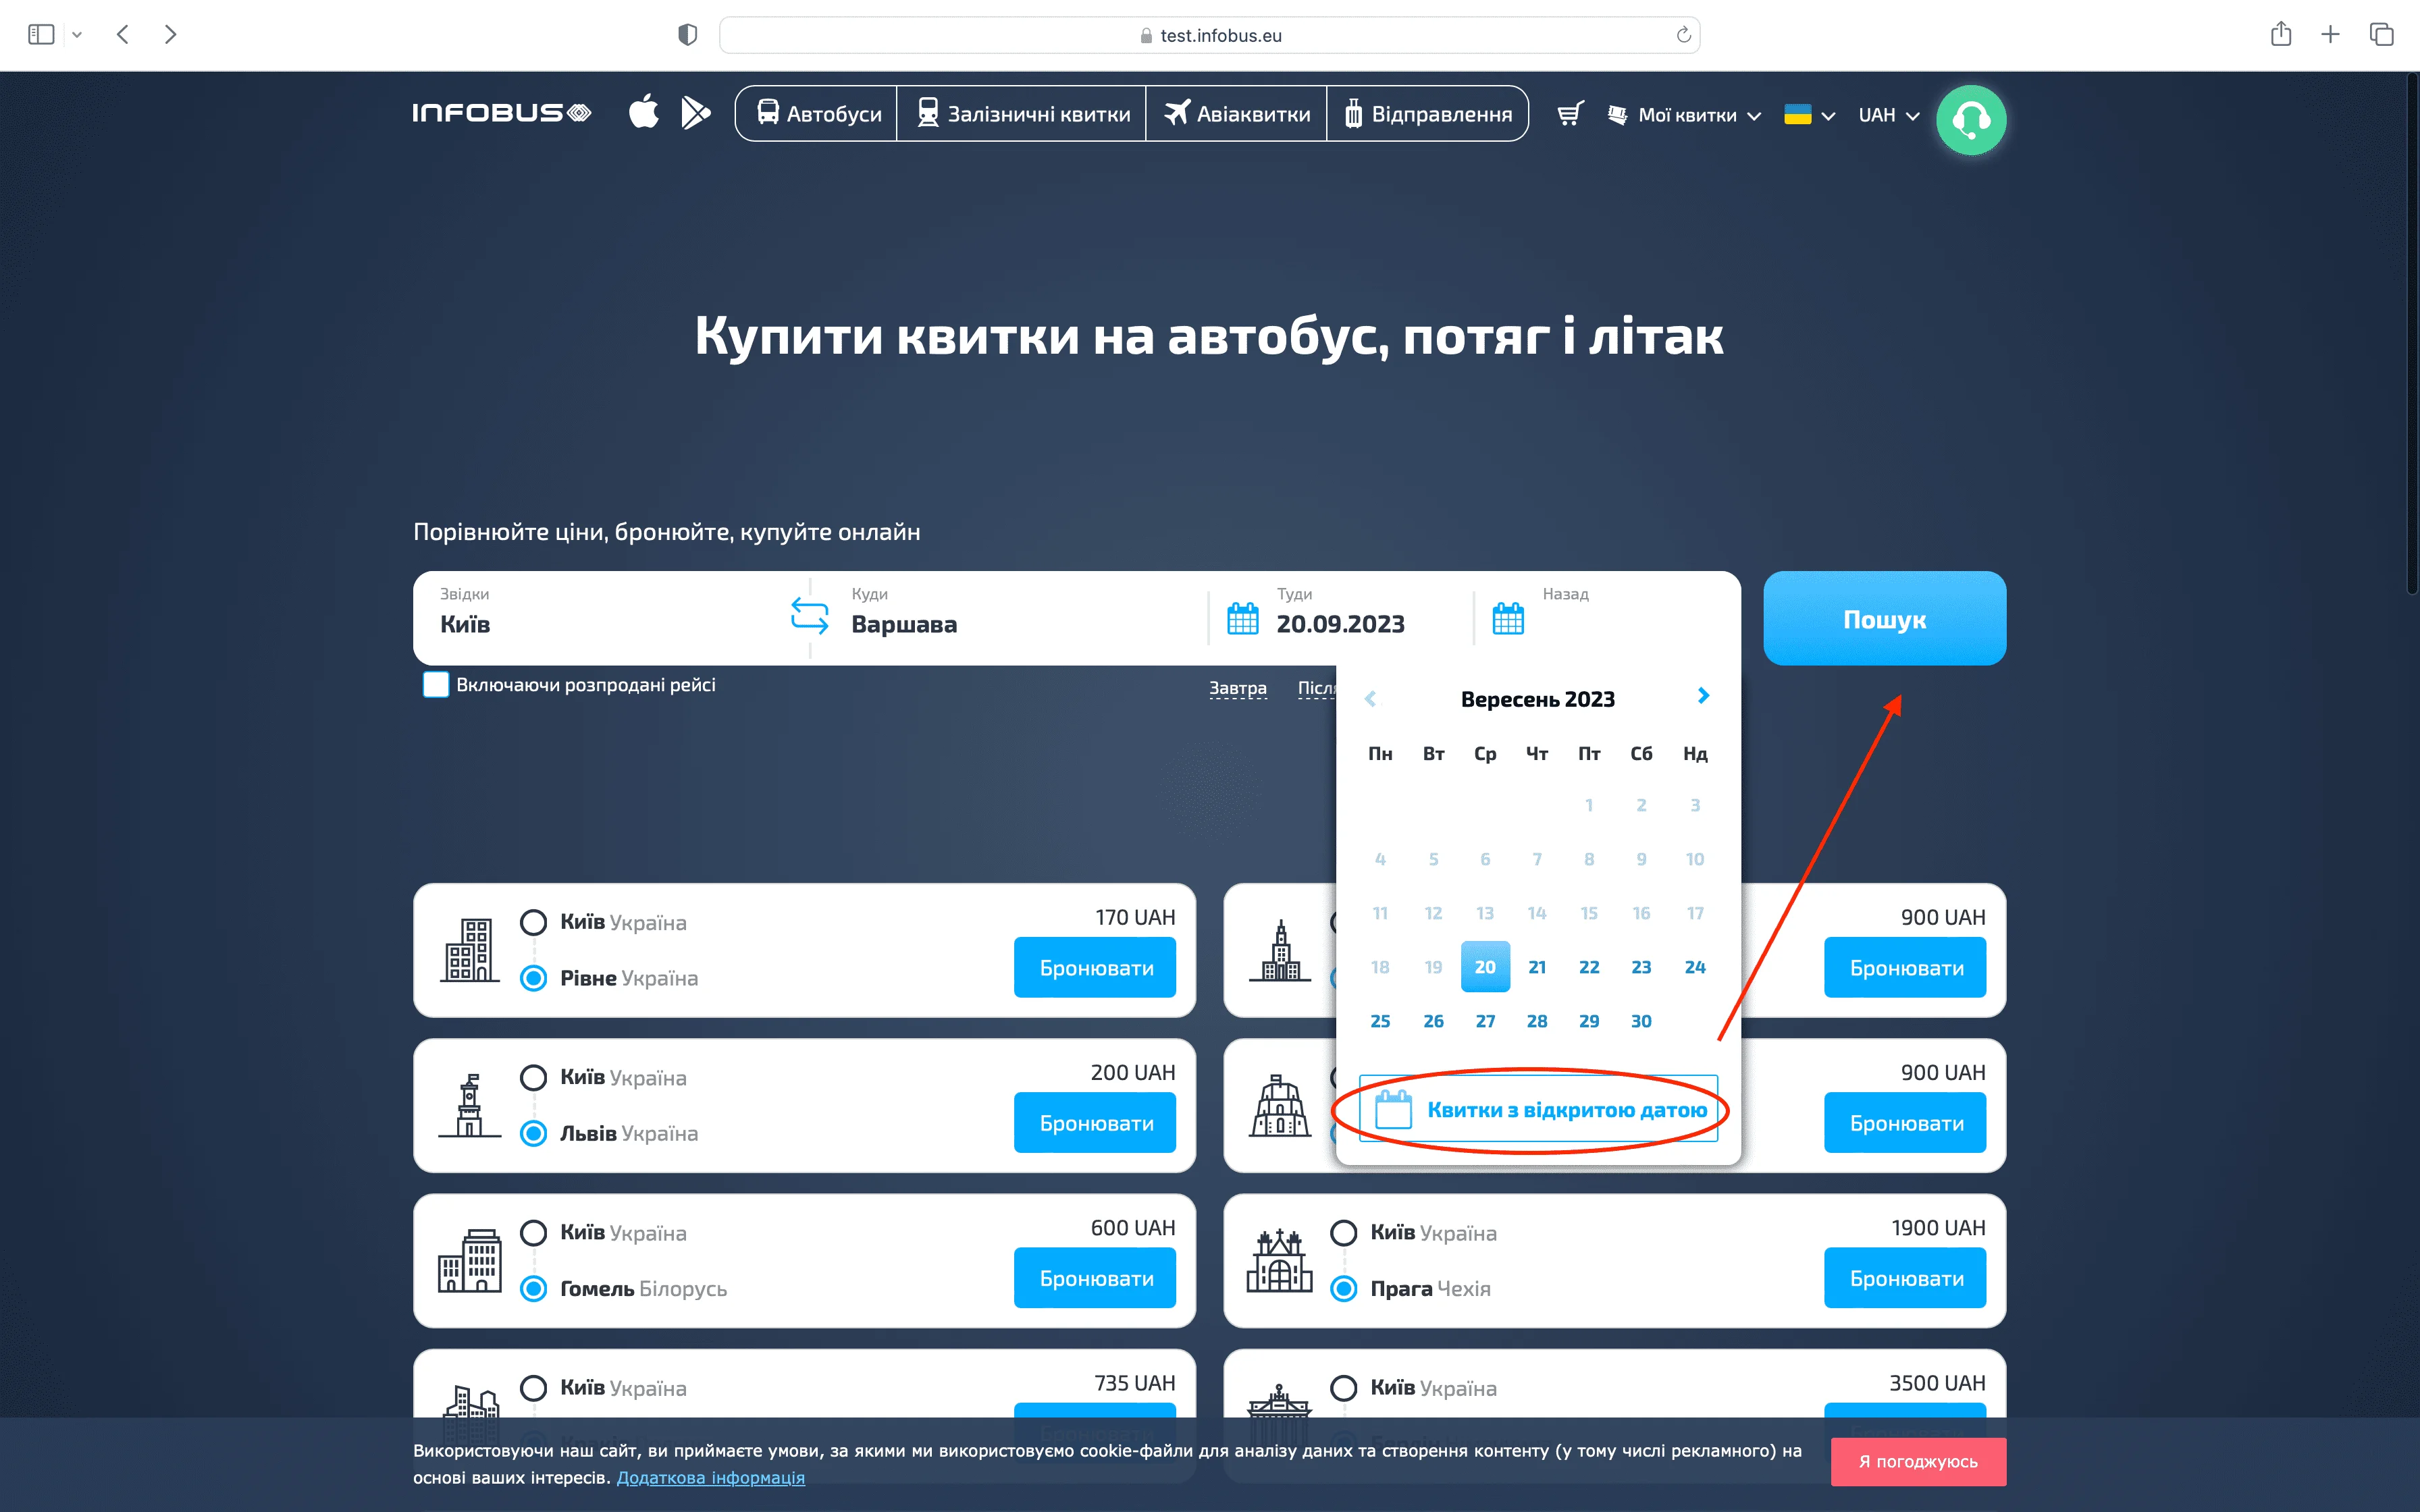Screen dimensions: 2420x1512
Task: Reload the page in address bar
Action: [x=1683, y=35]
